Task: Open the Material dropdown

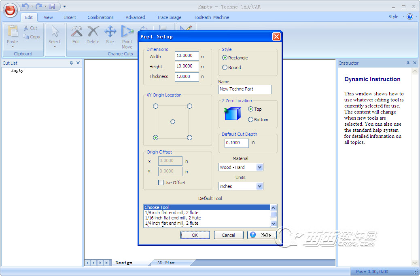Action: pos(259,167)
